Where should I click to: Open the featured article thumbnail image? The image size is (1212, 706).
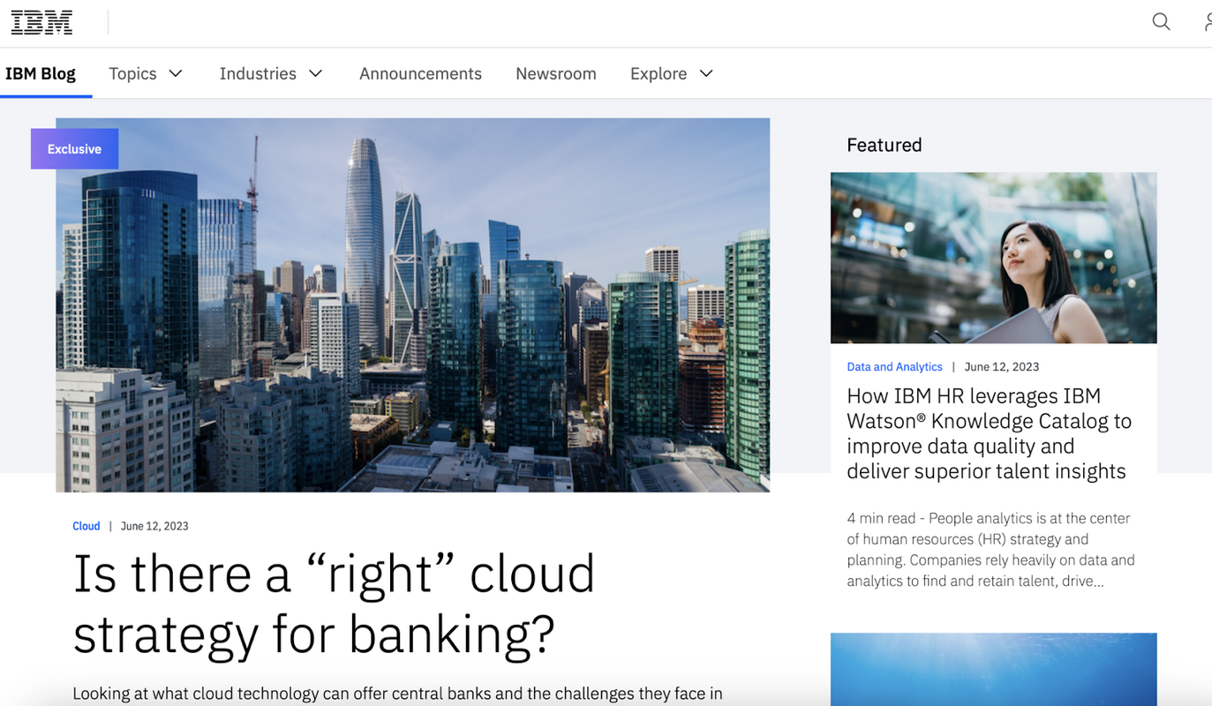993,258
